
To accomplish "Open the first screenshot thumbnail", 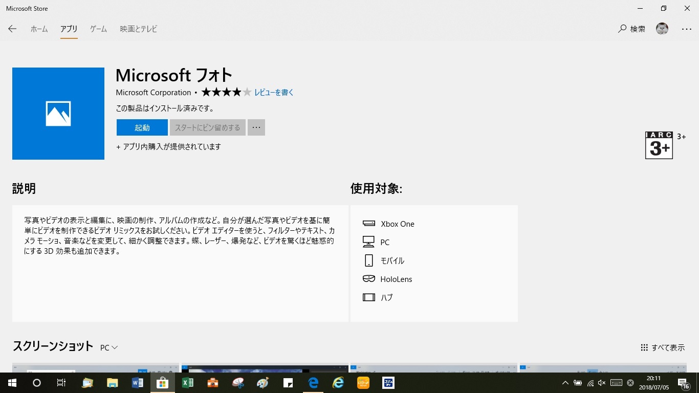I will (x=96, y=368).
